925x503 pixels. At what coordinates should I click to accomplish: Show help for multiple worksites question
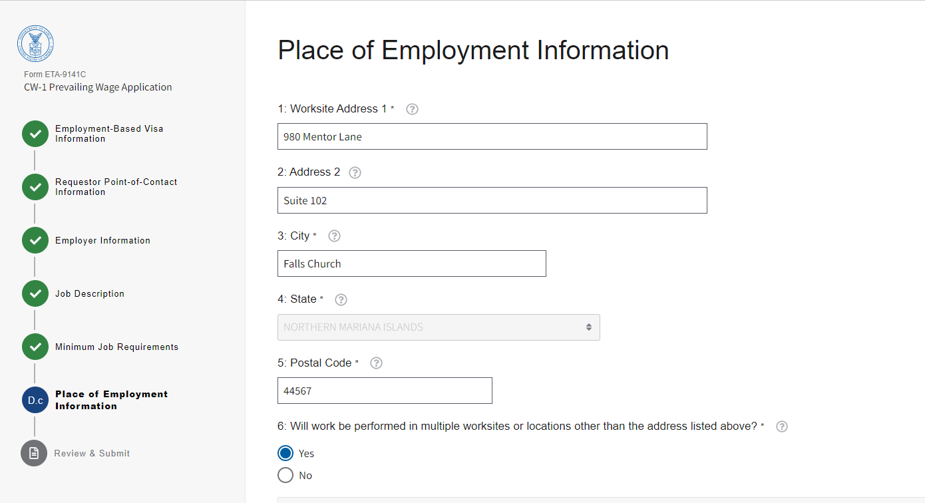pyautogui.click(x=782, y=426)
